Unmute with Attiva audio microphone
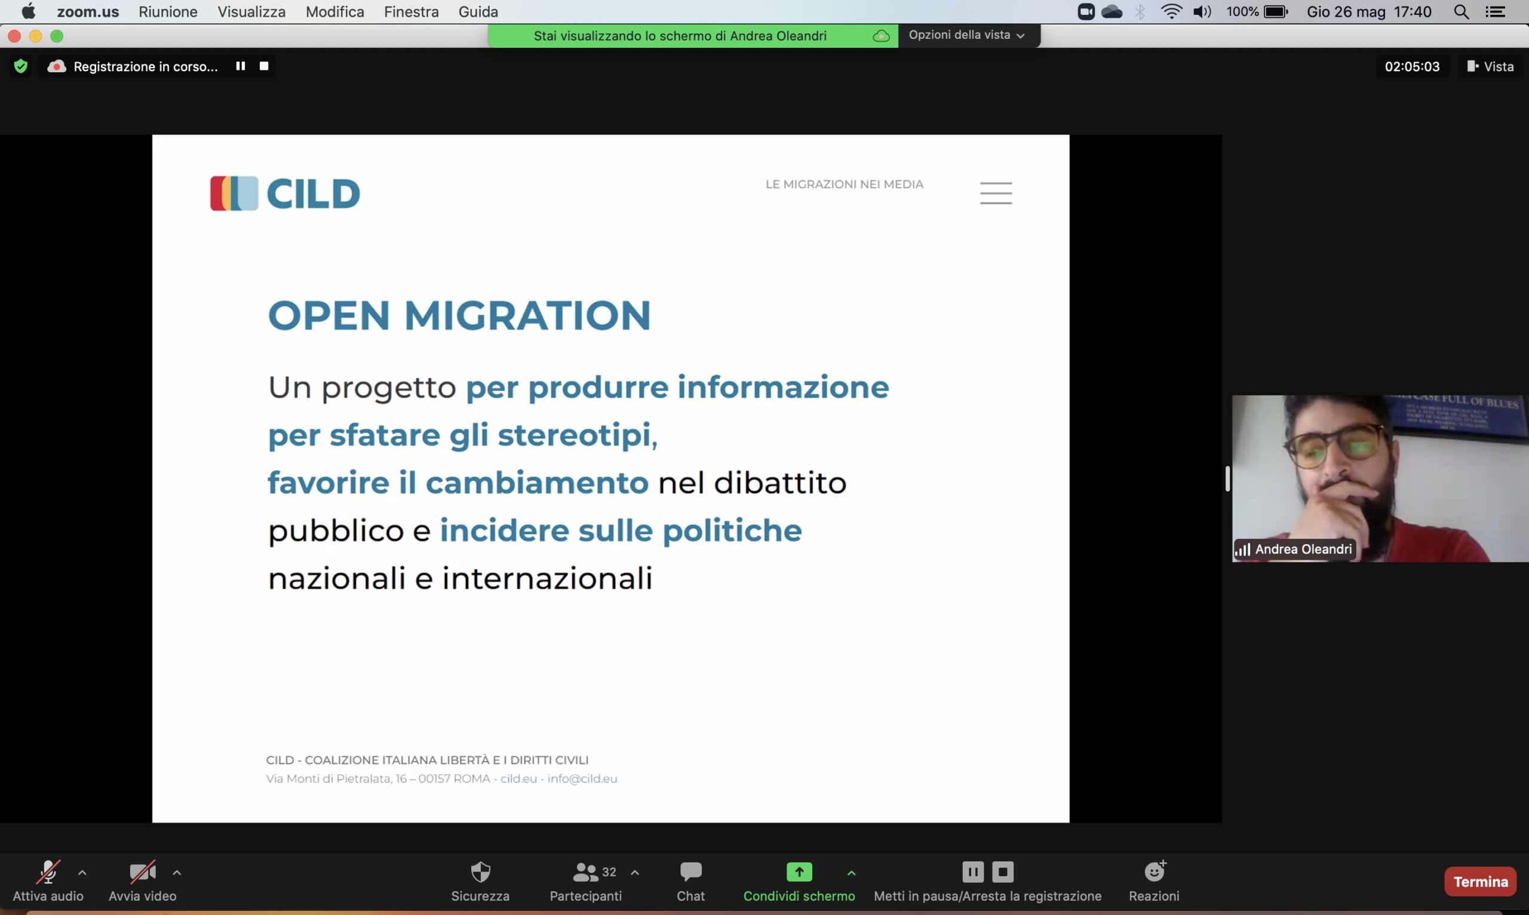This screenshot has height=915, width=1529. 48,881
